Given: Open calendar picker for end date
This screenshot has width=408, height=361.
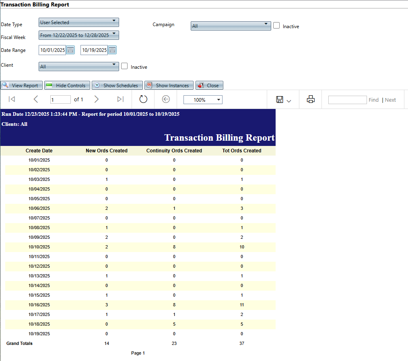Looking at the screenshot, I should 112,50.
